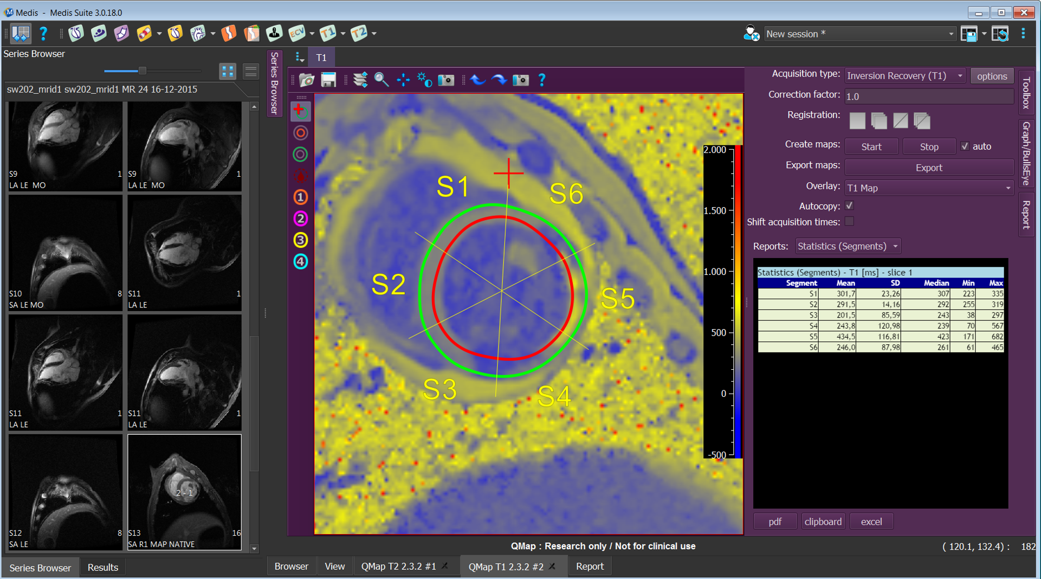Select the green epicardial contour tool

[x=300, y=155]
